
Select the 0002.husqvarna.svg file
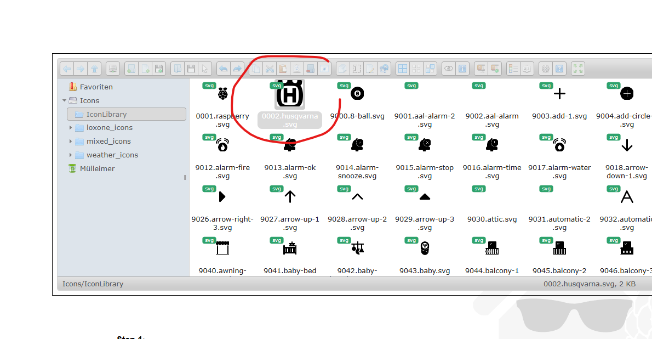pyautogui.click(x=290, y=104)
